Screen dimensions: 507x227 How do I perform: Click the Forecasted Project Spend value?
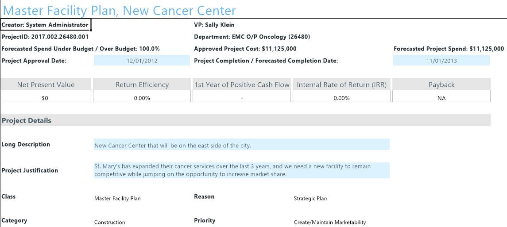pos(449,49)
